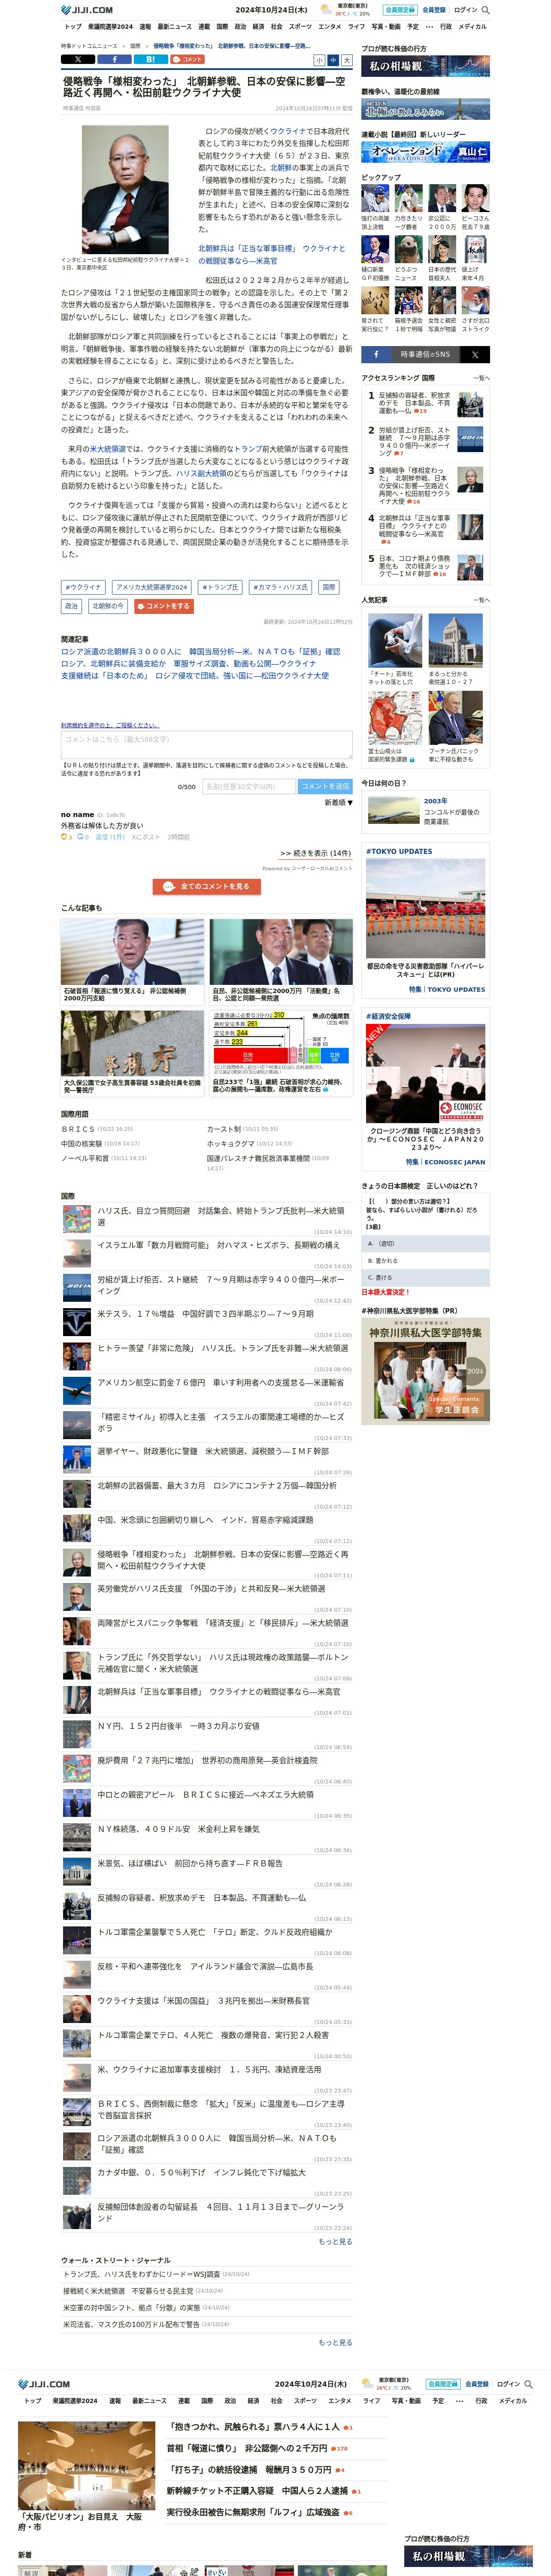Screen dimensions: 551x2576
Task: Open the 衆議院選挙2024 nav item at top
Action: click(110, 27)
